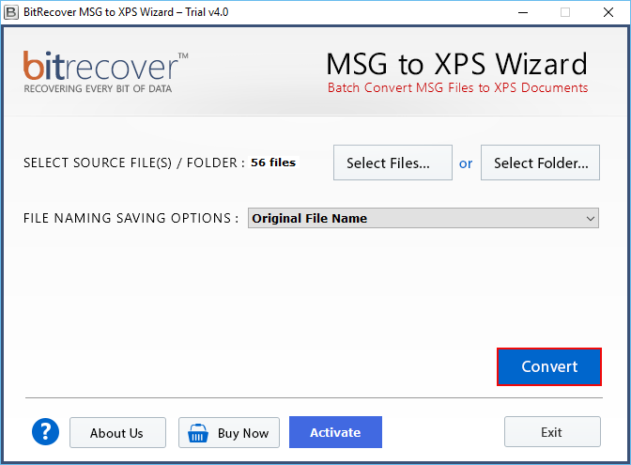
Task: Click the blue question mark help icon
Action: [x=45, y=431]
